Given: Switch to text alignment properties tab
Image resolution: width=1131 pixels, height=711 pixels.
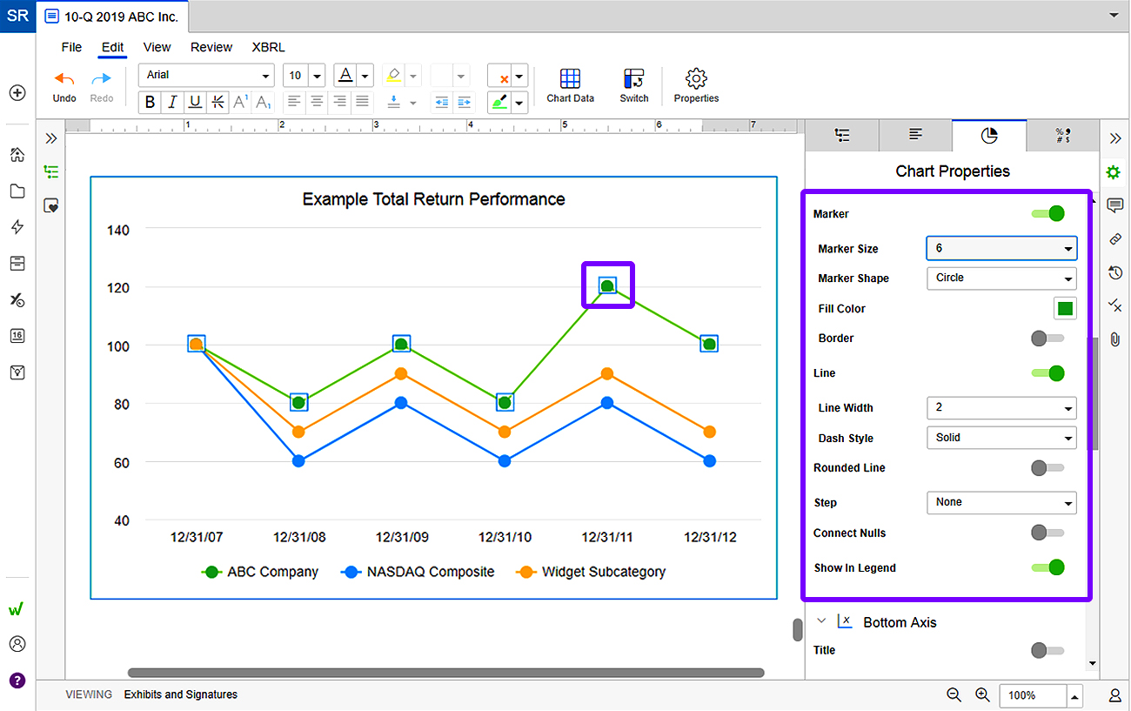Looking at the screenshot, I should [915, 135].
